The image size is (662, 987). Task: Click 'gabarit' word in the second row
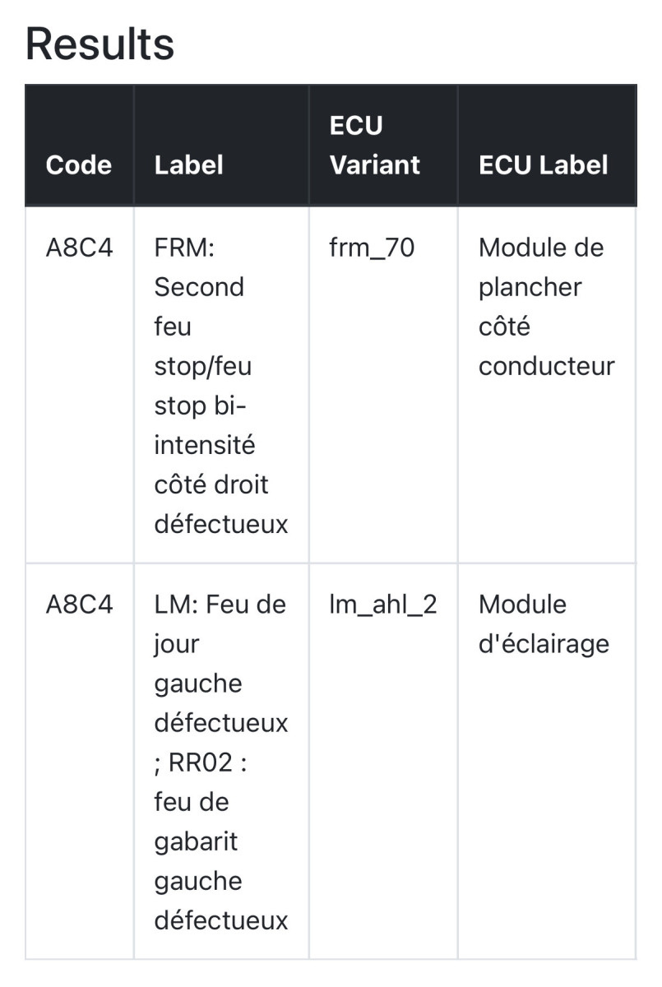pyautogui.click(x=196, y=842)
